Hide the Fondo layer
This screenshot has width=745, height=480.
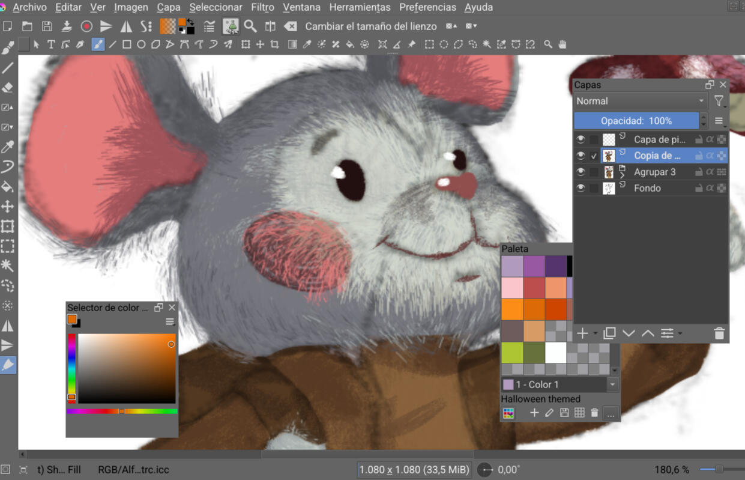coord(581,188)
